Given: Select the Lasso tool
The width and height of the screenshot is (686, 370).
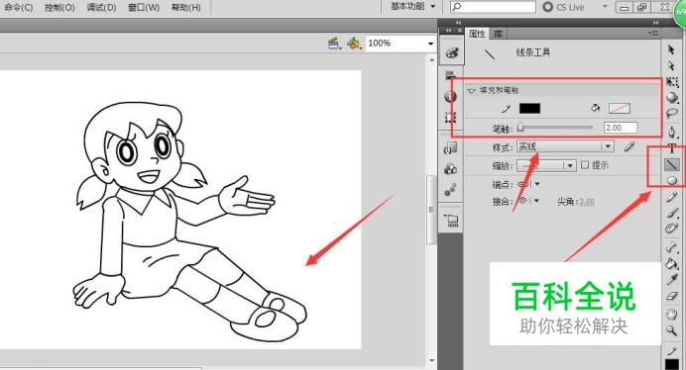Looking at the screenshot, I should pyautogui.click(x=672, y=114).
